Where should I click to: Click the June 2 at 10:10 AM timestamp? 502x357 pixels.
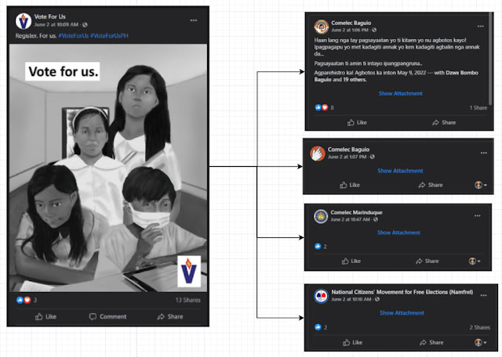pos(351,300)
